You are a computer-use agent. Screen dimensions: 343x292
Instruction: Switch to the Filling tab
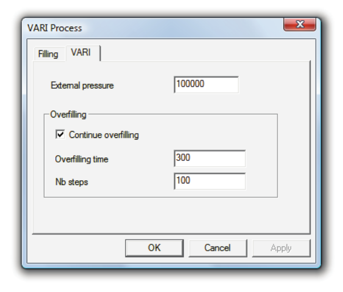48,54
